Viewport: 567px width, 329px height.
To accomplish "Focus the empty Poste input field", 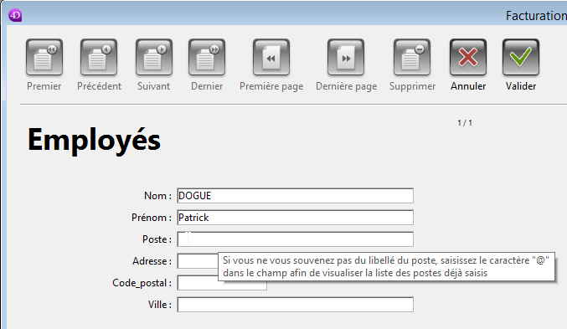I will pyautogui.click(x=295, y=239).
